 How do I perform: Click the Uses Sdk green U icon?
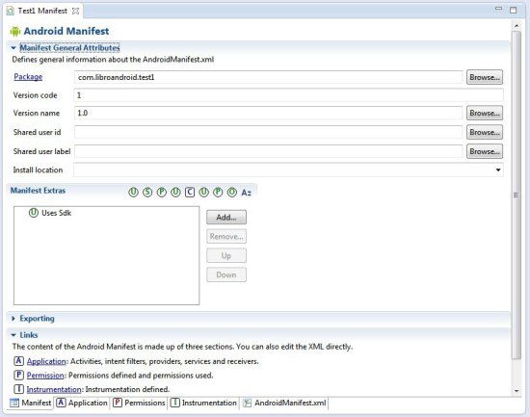[x=34, y=213]
